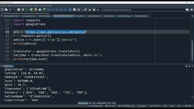
Task: Open the View menu
Action: (46, 6)
